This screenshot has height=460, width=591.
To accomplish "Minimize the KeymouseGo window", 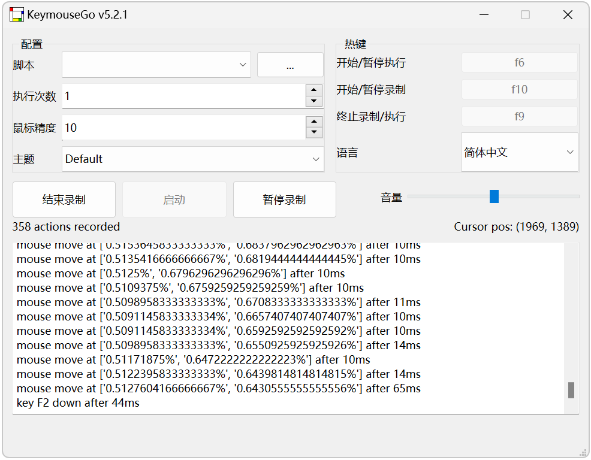I will (484, 15).
